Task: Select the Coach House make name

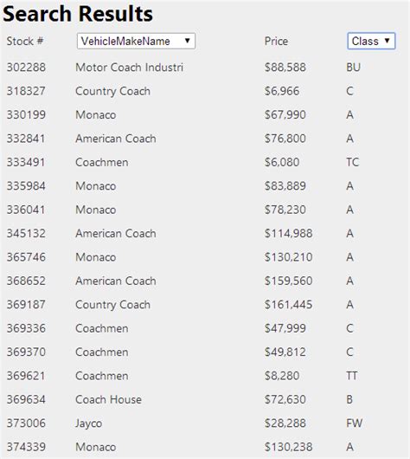Action: [x=108, y=399]
